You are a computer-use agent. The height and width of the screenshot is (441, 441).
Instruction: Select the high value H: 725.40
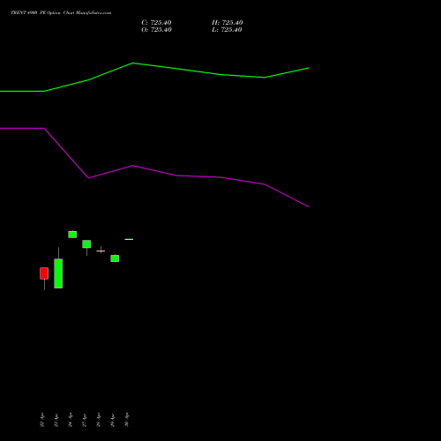[x=228, y=23]
